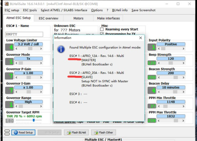Increase Governor Mode with right arrow

click(41, 63)
